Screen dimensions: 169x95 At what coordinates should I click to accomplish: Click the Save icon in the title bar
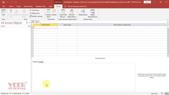[x=3, y=2]
